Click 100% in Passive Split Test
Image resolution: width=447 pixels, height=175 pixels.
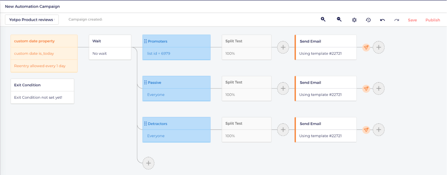pyautogui.click(x=230, y=94)
